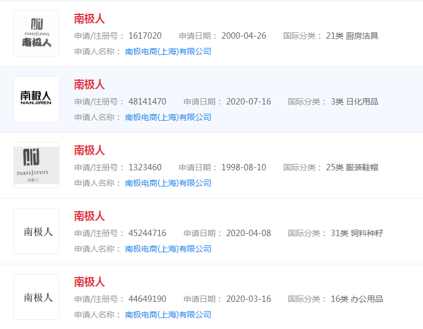Select registration number 44649190
Screen dimensions: 423x329
(x=147, y=299)
